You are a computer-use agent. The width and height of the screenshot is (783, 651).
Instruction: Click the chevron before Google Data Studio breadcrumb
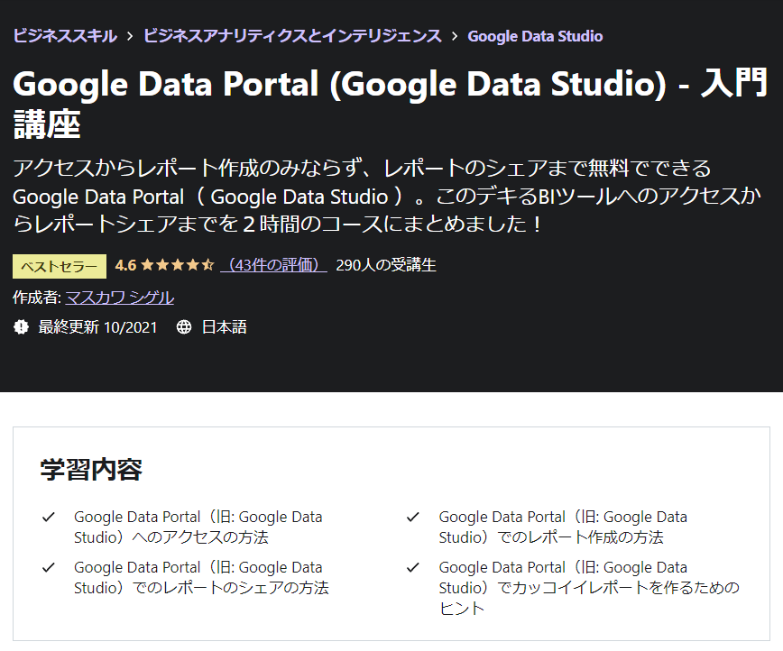[455, 36]
